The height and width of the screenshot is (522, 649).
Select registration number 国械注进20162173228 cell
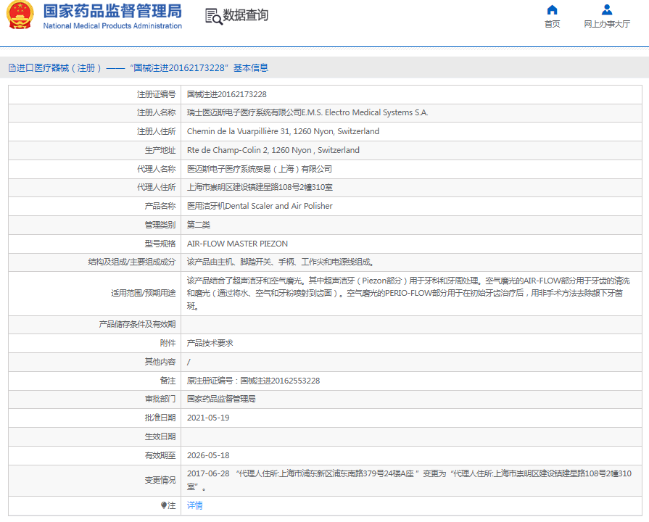[x=227, y=94]
